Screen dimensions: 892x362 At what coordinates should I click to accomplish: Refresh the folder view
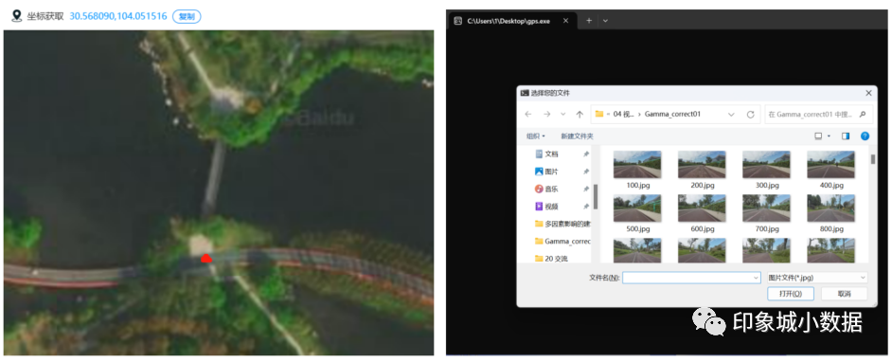coord(750,115)
